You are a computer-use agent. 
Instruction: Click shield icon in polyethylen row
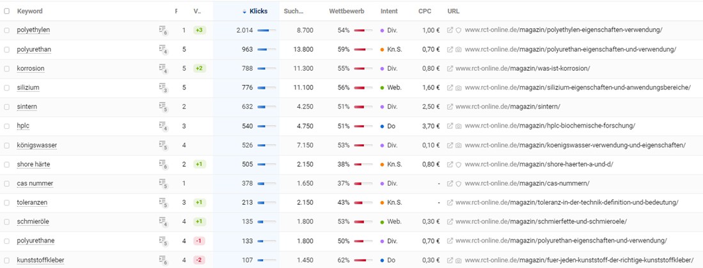(459, 30)
